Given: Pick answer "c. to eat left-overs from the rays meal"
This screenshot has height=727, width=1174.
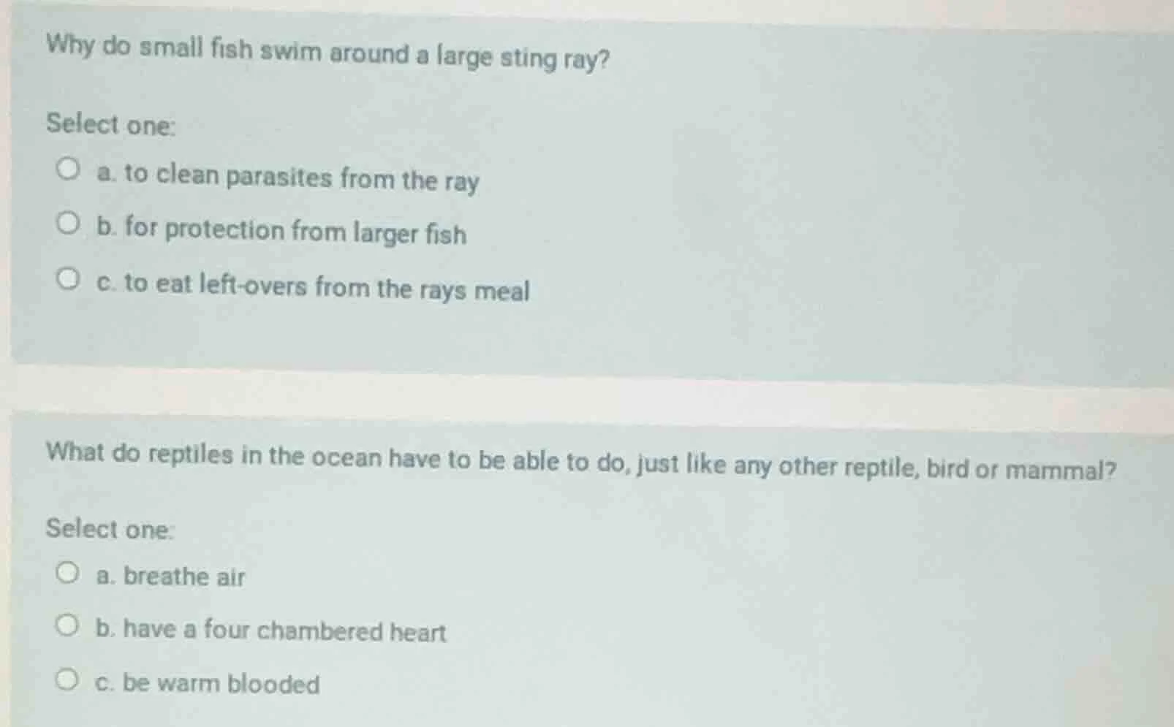Looking at the screenshot, I should 68,278.
